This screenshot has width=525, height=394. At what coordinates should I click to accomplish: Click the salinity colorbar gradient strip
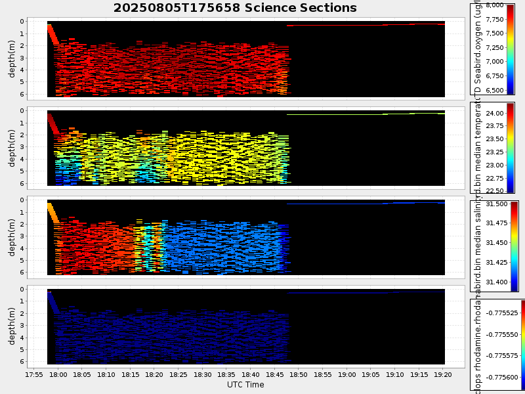pos(514,246)
